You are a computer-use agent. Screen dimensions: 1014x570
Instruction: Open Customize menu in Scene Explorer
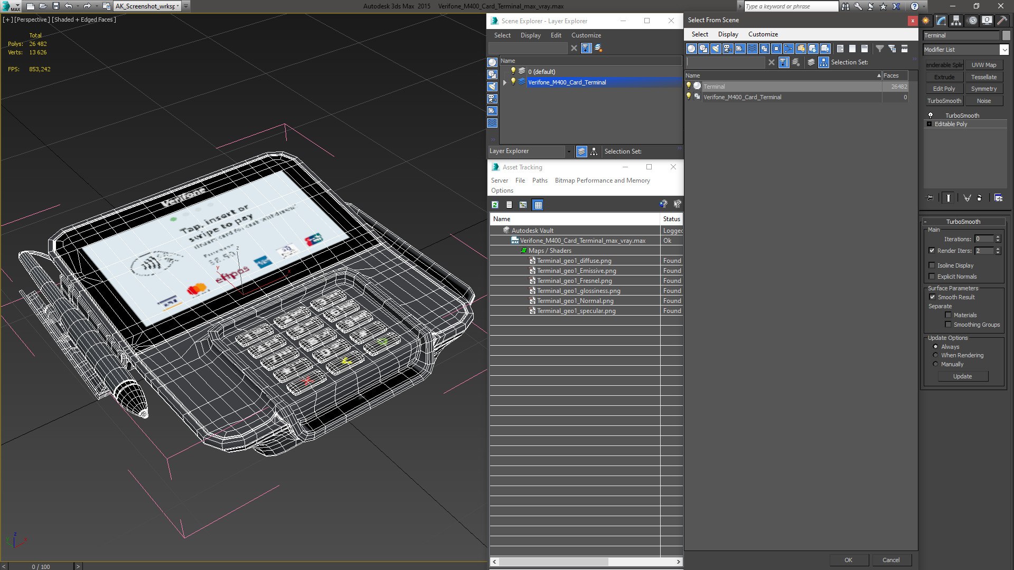tap(586, 35)
